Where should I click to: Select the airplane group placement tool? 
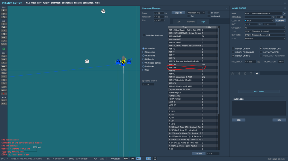coord(4,56)
